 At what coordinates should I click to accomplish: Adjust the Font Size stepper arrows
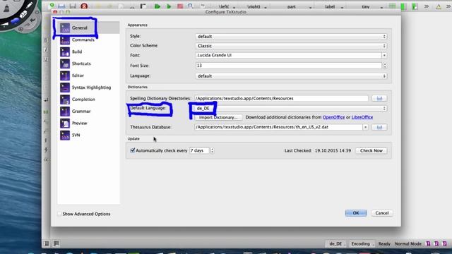click(384, 66)
